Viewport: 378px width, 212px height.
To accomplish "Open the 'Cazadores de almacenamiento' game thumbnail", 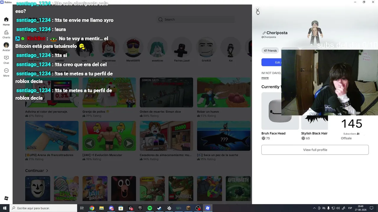I will [x=166, y=136].
